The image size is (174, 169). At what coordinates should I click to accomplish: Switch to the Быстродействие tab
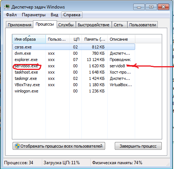[94, 25]
